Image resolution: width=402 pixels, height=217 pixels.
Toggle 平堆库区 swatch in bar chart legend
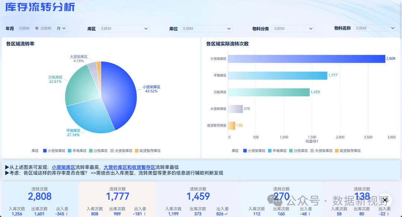pyautogui.click(x=269, y=151)
